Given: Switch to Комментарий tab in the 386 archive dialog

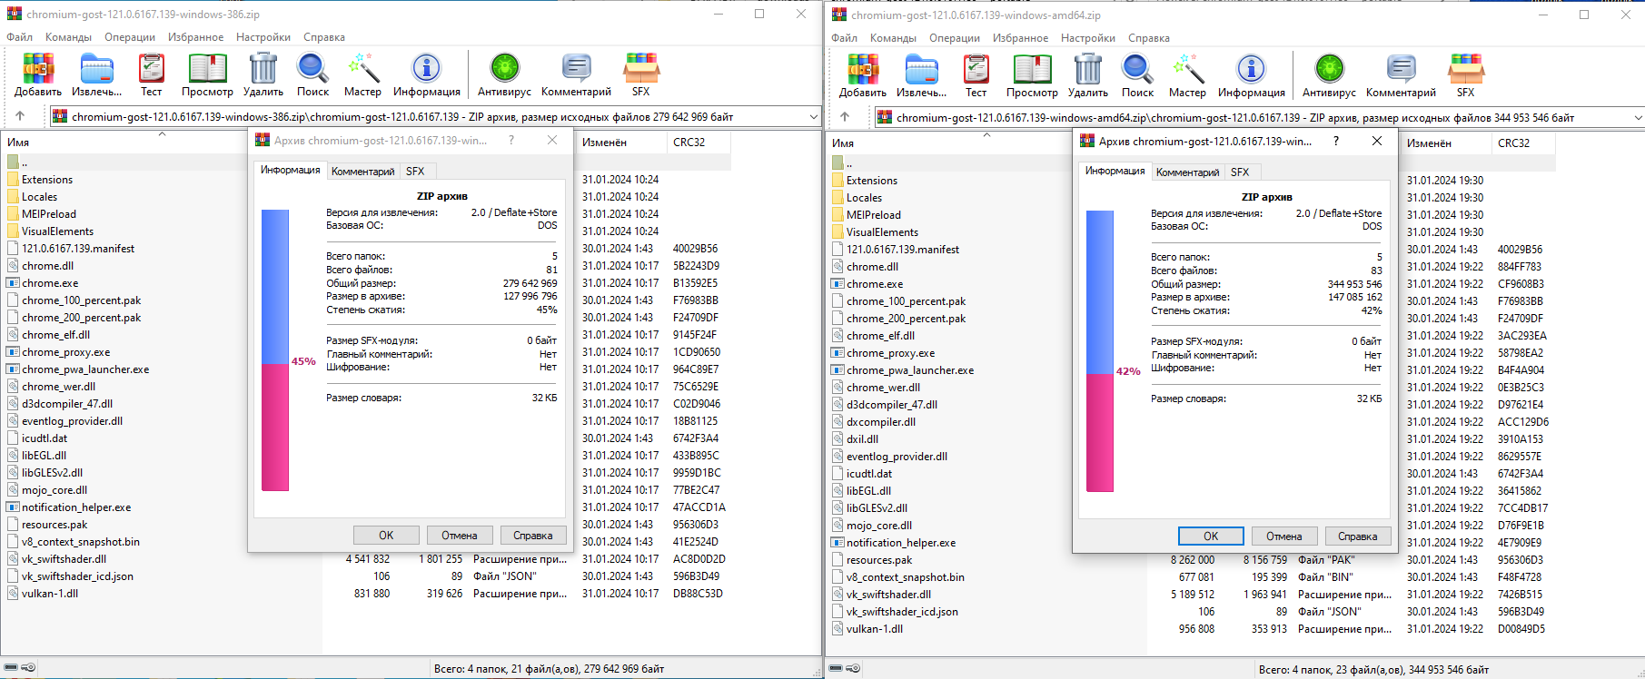Looking at the screenshot, I should 362,171.
